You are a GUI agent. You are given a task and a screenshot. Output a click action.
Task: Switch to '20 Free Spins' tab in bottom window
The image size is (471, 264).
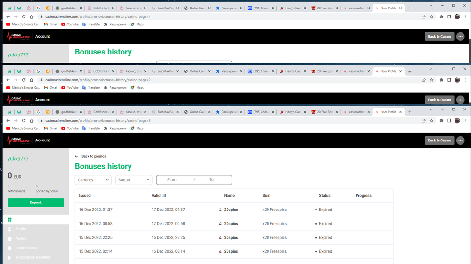click(x=324, y=112)
